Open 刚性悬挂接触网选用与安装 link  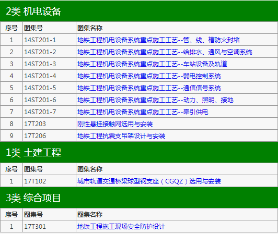pyautogui.click(x=115, y=124)
